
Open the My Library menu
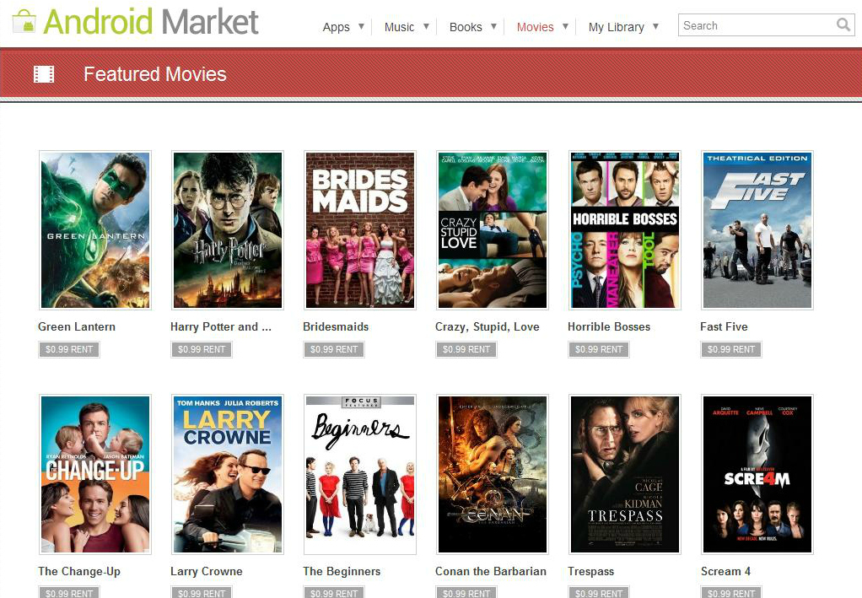pos(617,27)
